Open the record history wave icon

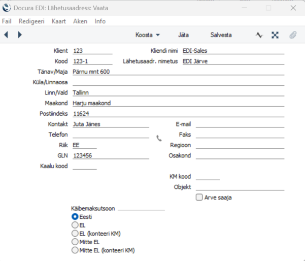click(x=259, y=35)
